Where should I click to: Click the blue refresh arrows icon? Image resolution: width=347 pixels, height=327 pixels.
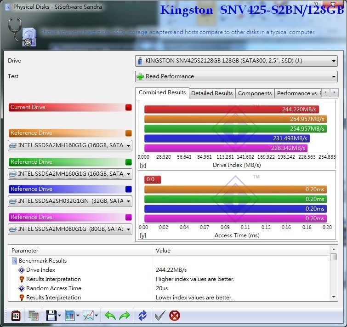click(x=142, y=316)
